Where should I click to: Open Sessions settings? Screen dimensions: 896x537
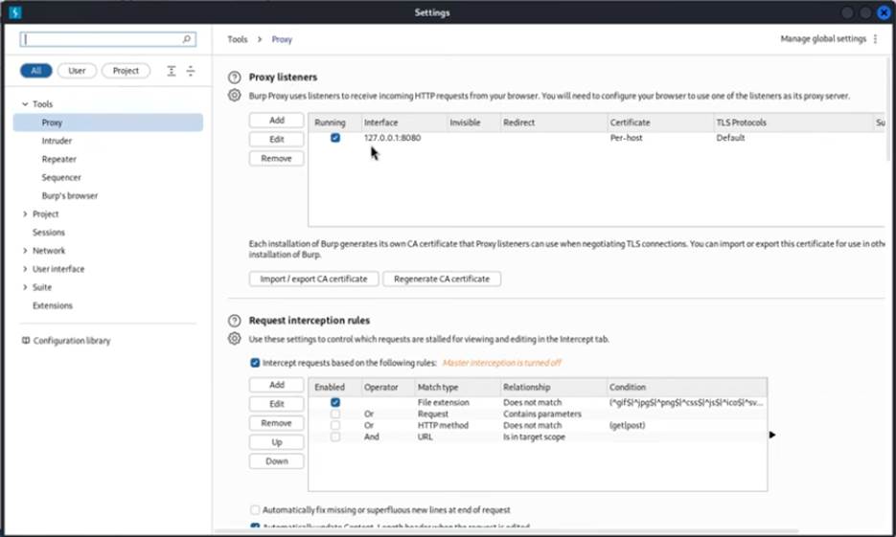tap(49, 233)
